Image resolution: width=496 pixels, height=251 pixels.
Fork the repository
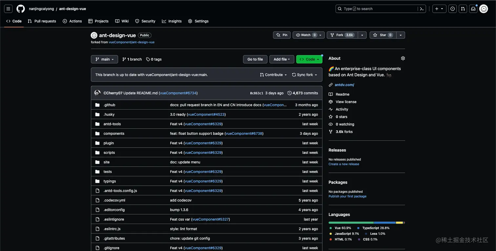(x=342, y=35)
